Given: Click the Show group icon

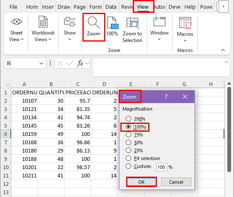Looking at the screenshot, I should (x=70, y=22).
